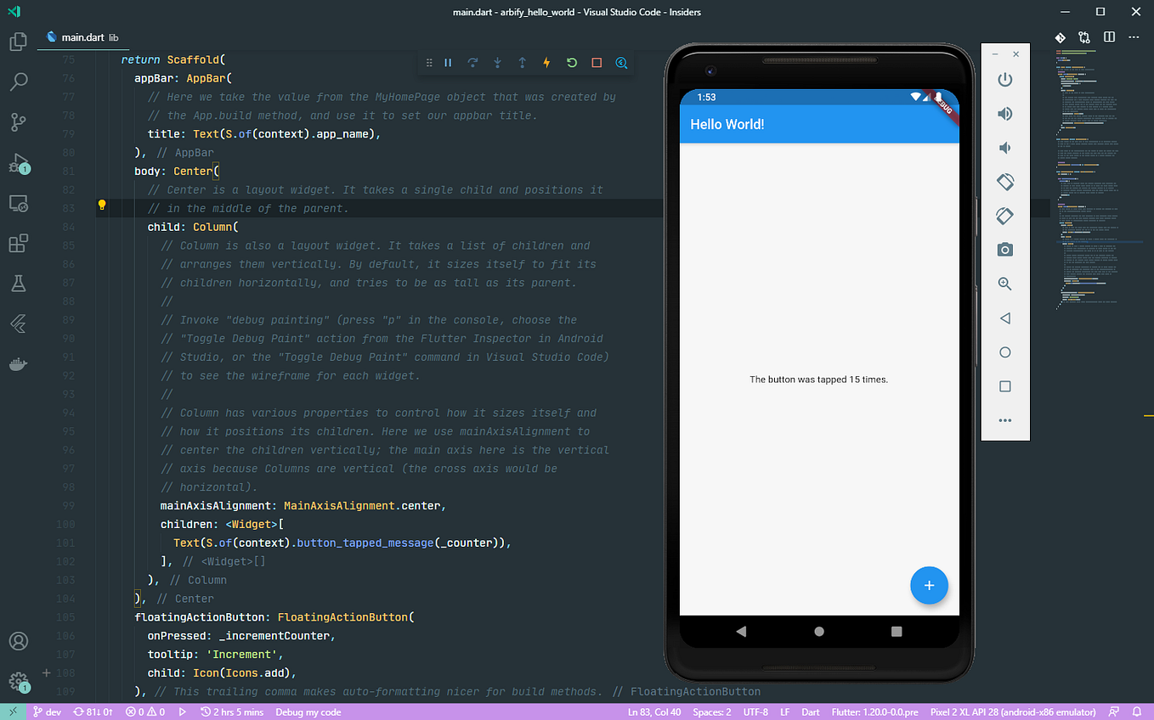This screenshot has height=720, width=1154.
Task: Switch the Git branch from dev
Action: pyautogui.click(x=47, y=712)
